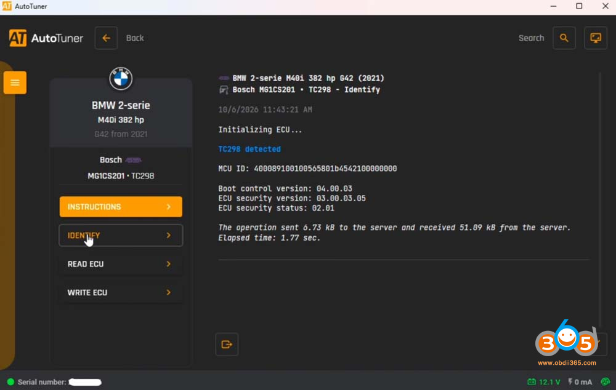Viewport: 616px width, 390px height.
Task: Click chevron on Write ECU row
Action: pyautogui.click(x=169, y=293)
